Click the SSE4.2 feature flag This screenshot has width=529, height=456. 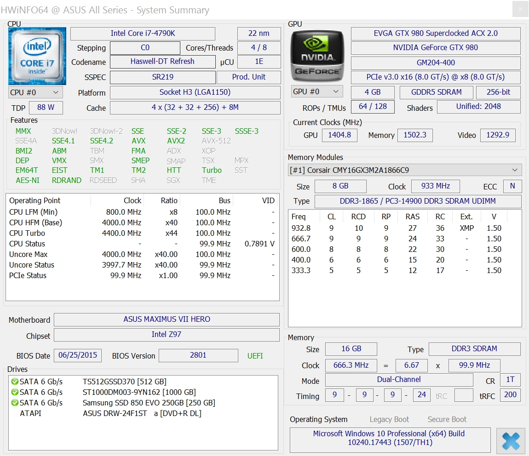(102, 141)
